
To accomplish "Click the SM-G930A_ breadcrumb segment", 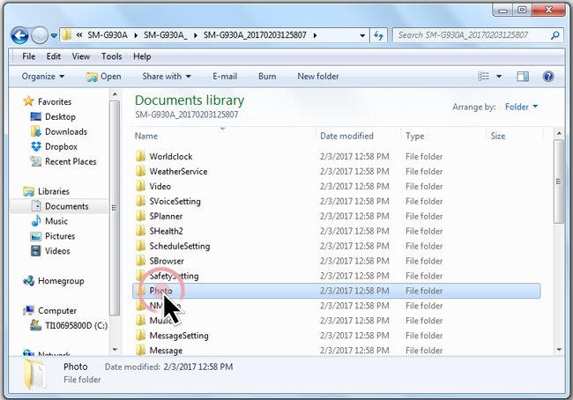I will point(165,35).
